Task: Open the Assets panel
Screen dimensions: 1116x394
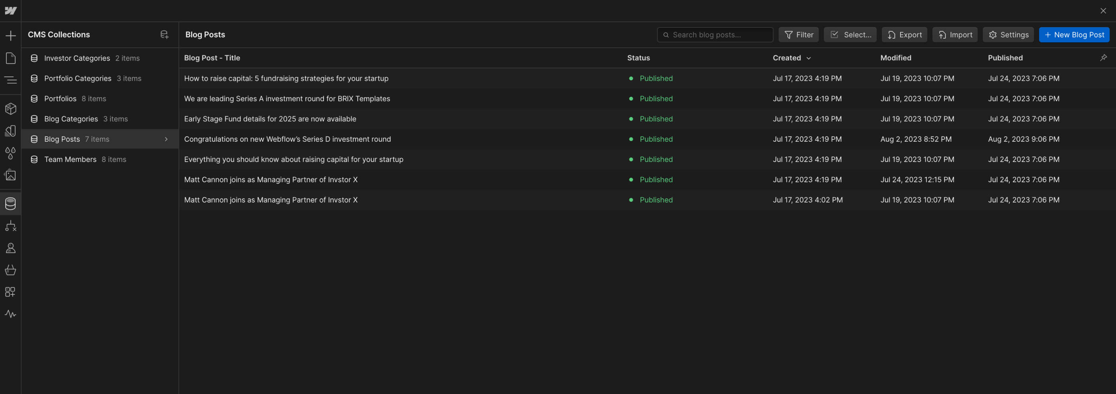Action: (10, 175)
